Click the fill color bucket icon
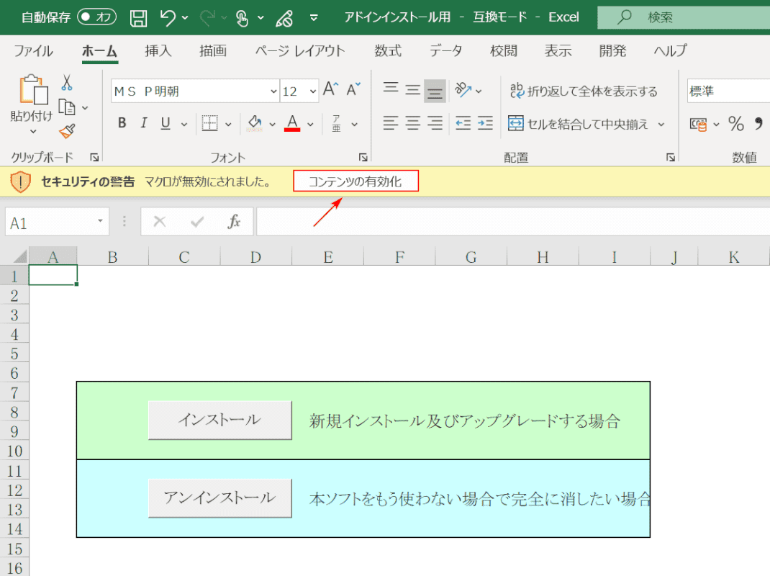The image size is (770, 576). [254, 123]
